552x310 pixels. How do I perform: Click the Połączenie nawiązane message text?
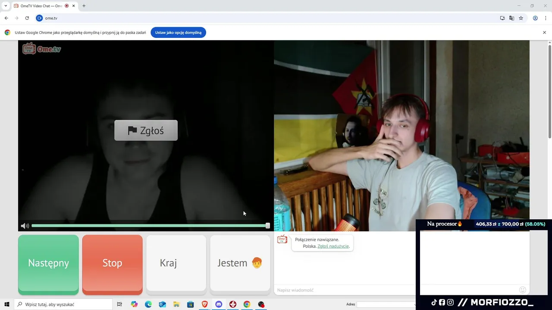(x=317, y=239)
